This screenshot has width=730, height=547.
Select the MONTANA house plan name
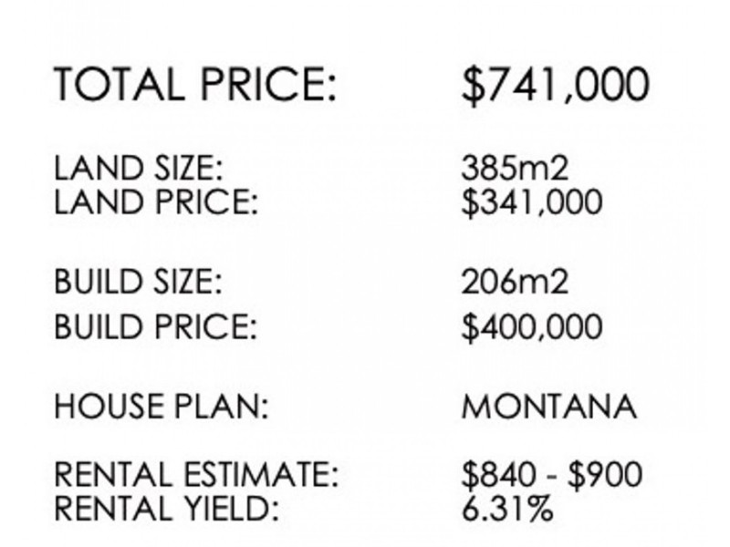[x=549, y=407]
